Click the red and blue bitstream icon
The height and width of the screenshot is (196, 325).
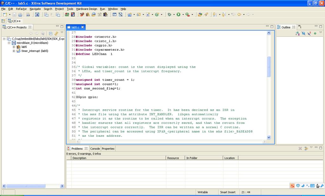point(73,15)
